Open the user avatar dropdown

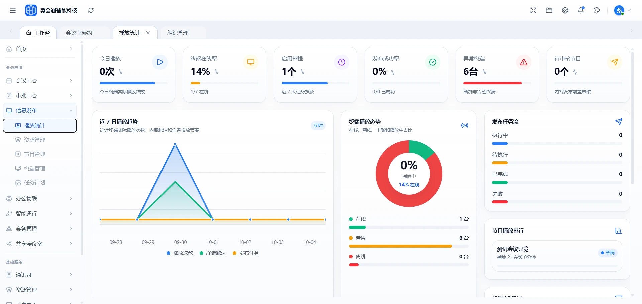(x=622, y=10)
